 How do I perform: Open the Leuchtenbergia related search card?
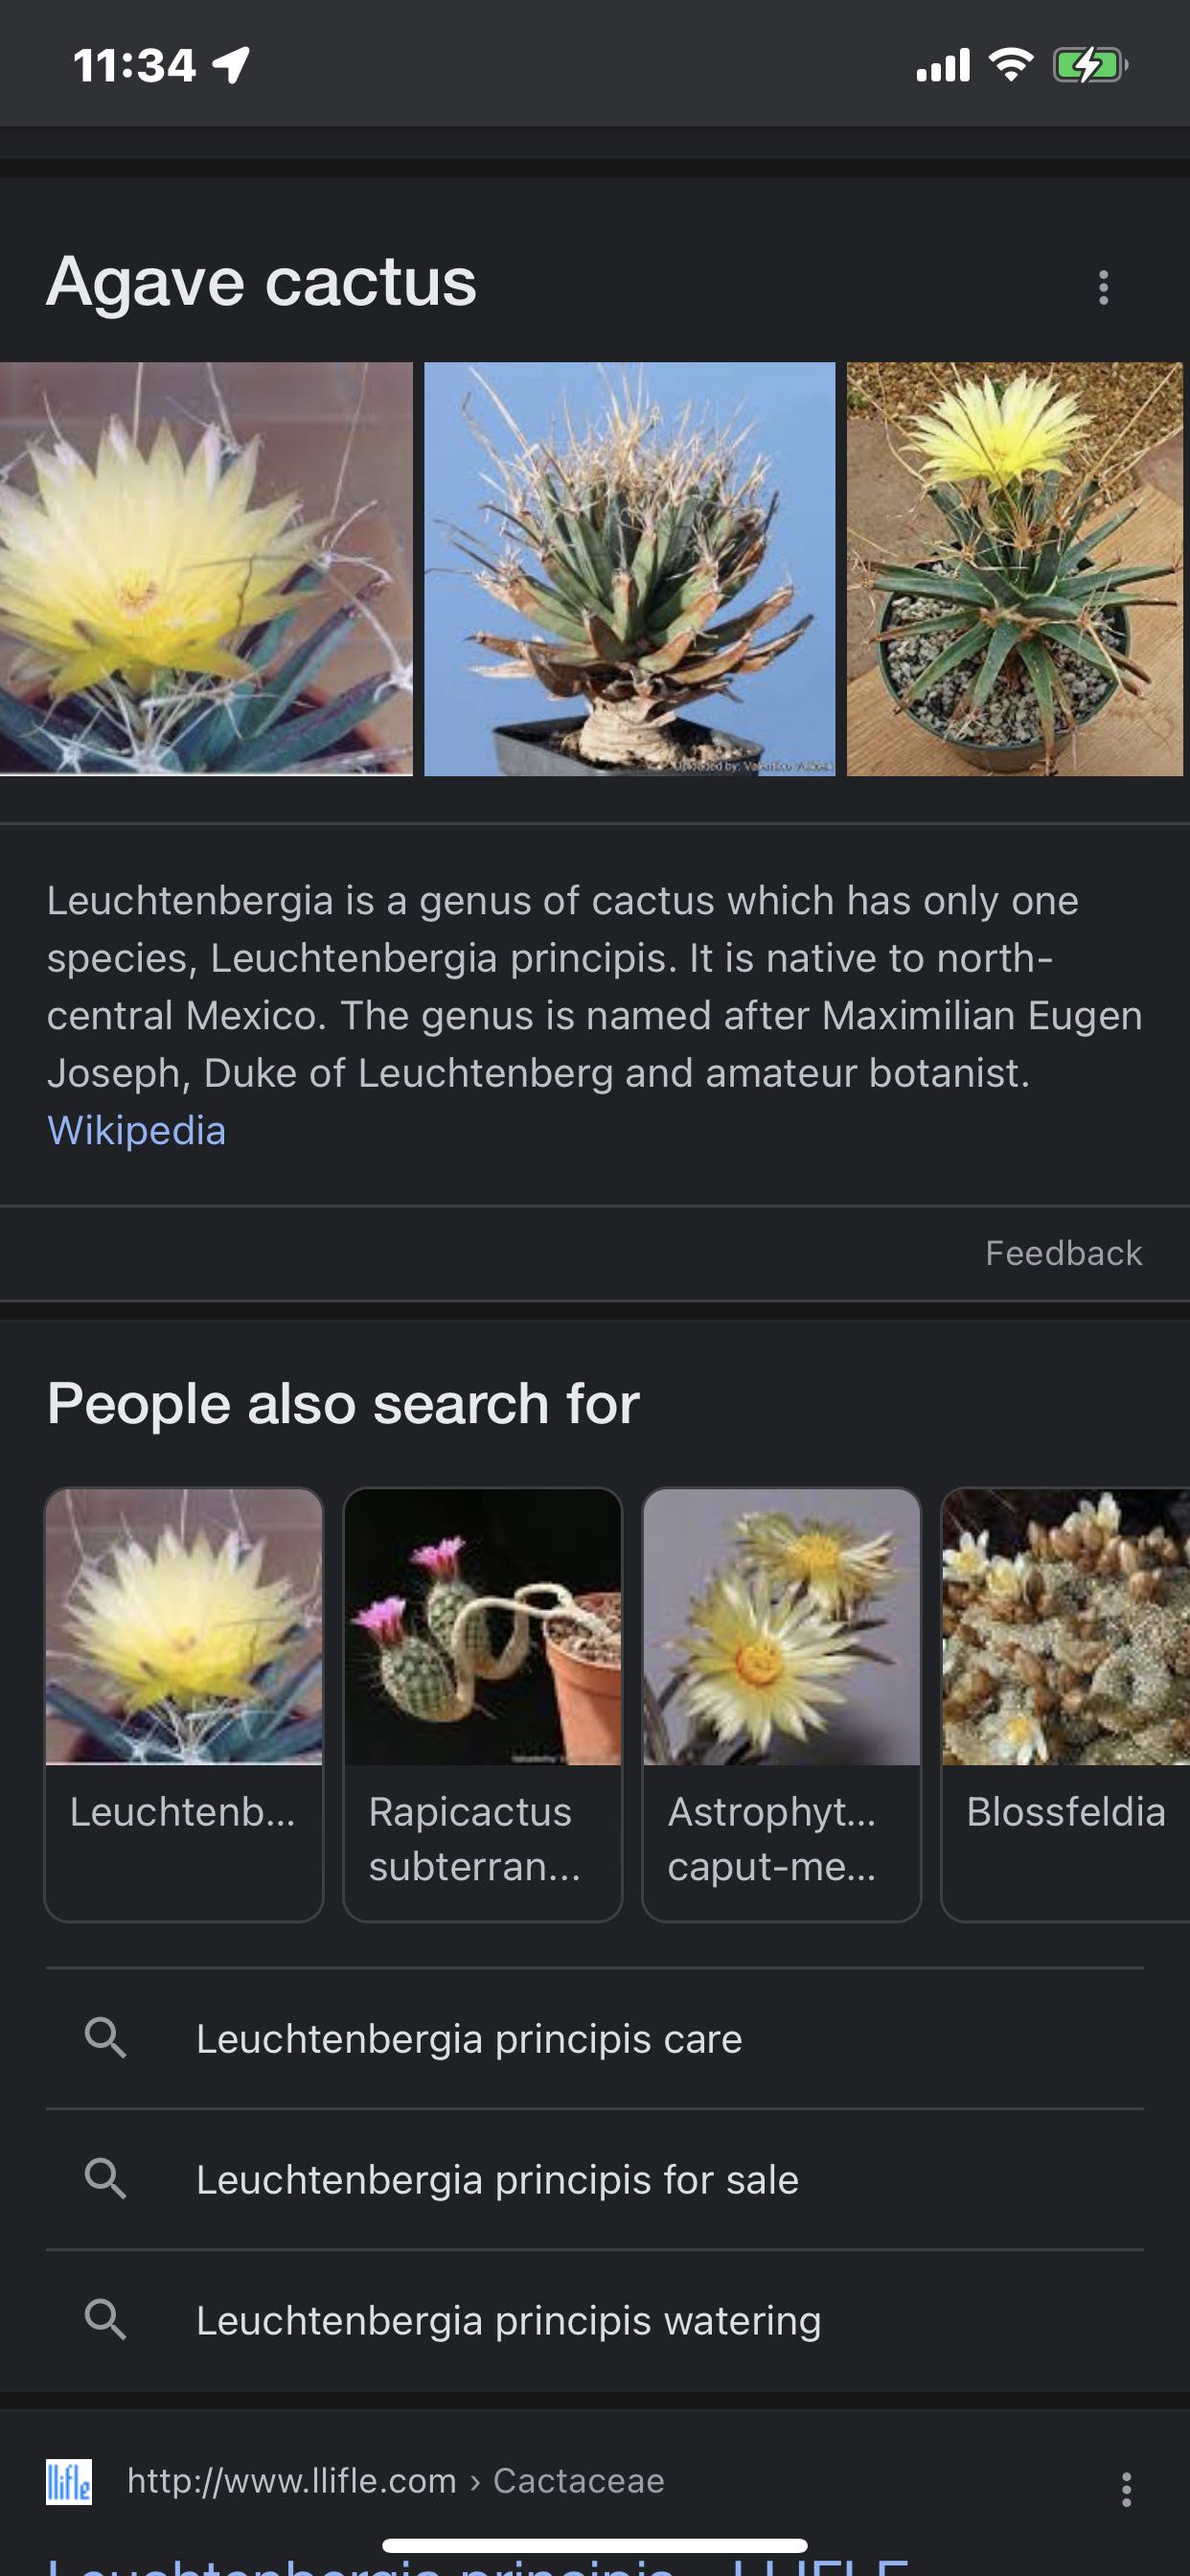[x=184, y=1703]
